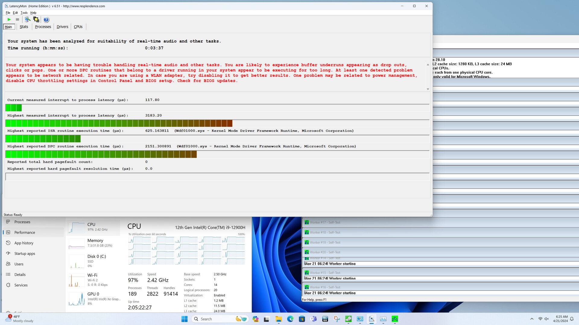Viewport: 579px width, 325px height.
Task: Expand the system tray hidden icons chevron
Action: (532, 319)
